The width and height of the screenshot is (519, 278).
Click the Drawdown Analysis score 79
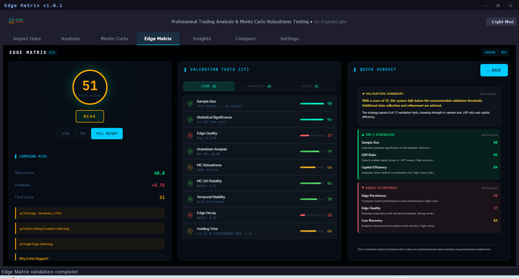coord(330,151)
